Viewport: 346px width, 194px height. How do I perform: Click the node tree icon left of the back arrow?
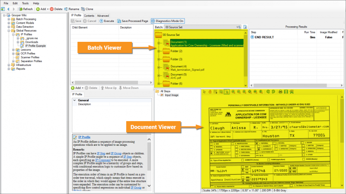(x=3, y=9)
